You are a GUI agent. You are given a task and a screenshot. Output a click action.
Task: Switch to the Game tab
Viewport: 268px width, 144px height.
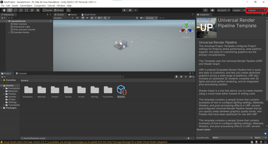point(72,15)
